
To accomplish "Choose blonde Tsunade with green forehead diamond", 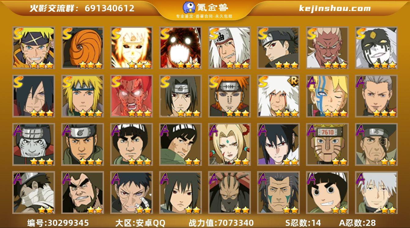I will click(229, 144).
